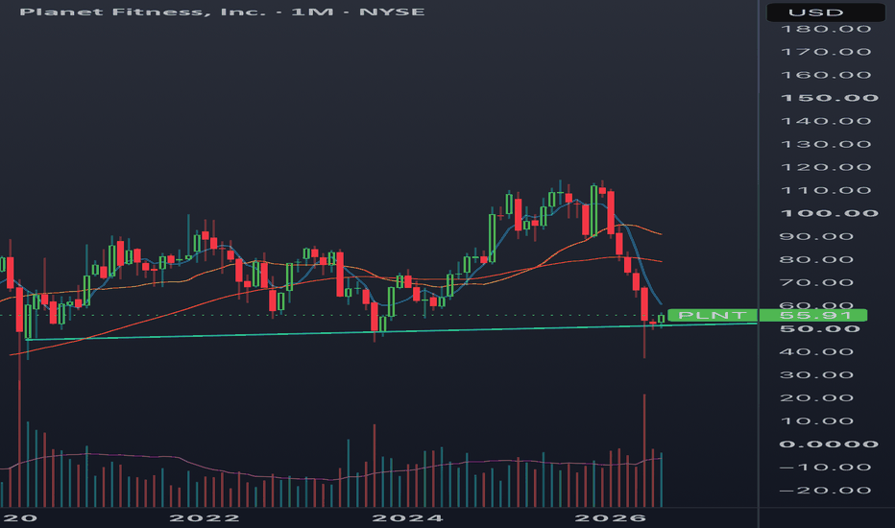Click the PLNT symbol price label
Screen dimensions: 895x528
(x=713, y=315)
